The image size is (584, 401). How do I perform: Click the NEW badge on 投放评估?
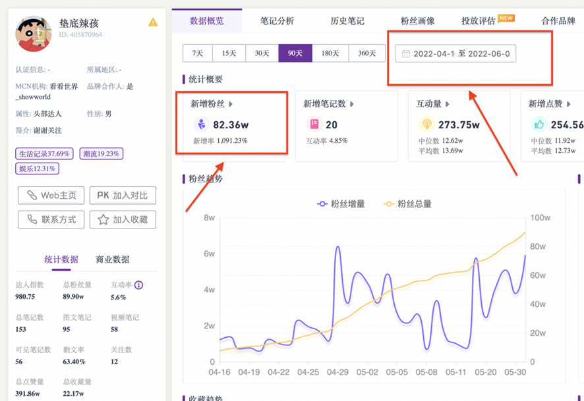506,18
